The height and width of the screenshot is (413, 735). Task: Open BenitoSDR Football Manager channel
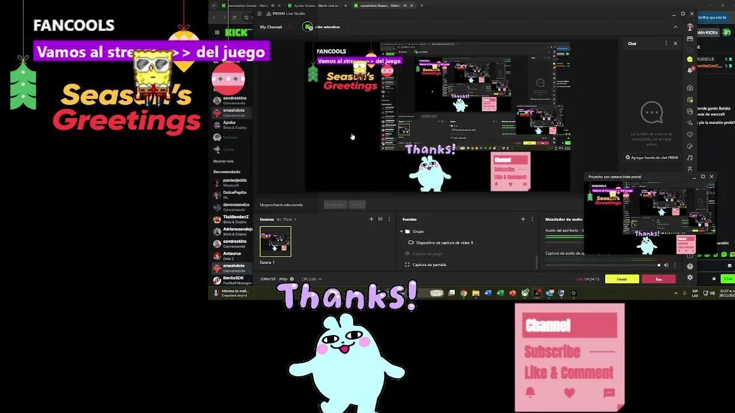[233, 280]
